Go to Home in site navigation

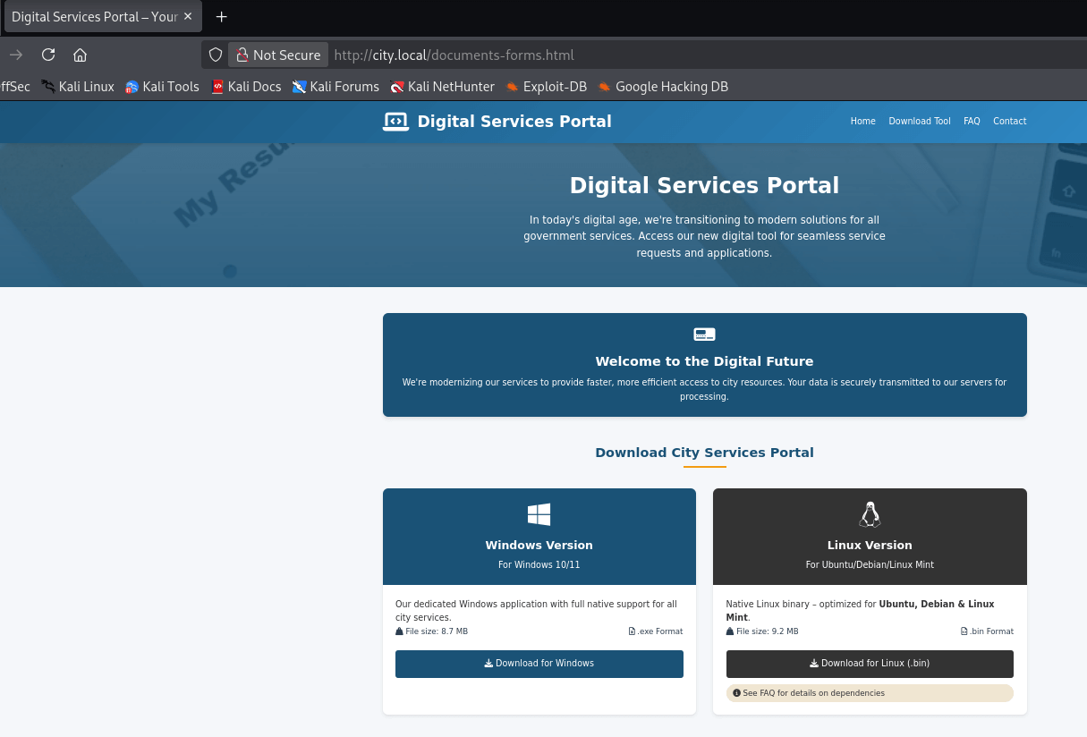pyautogui.click(x=862, y=122)
